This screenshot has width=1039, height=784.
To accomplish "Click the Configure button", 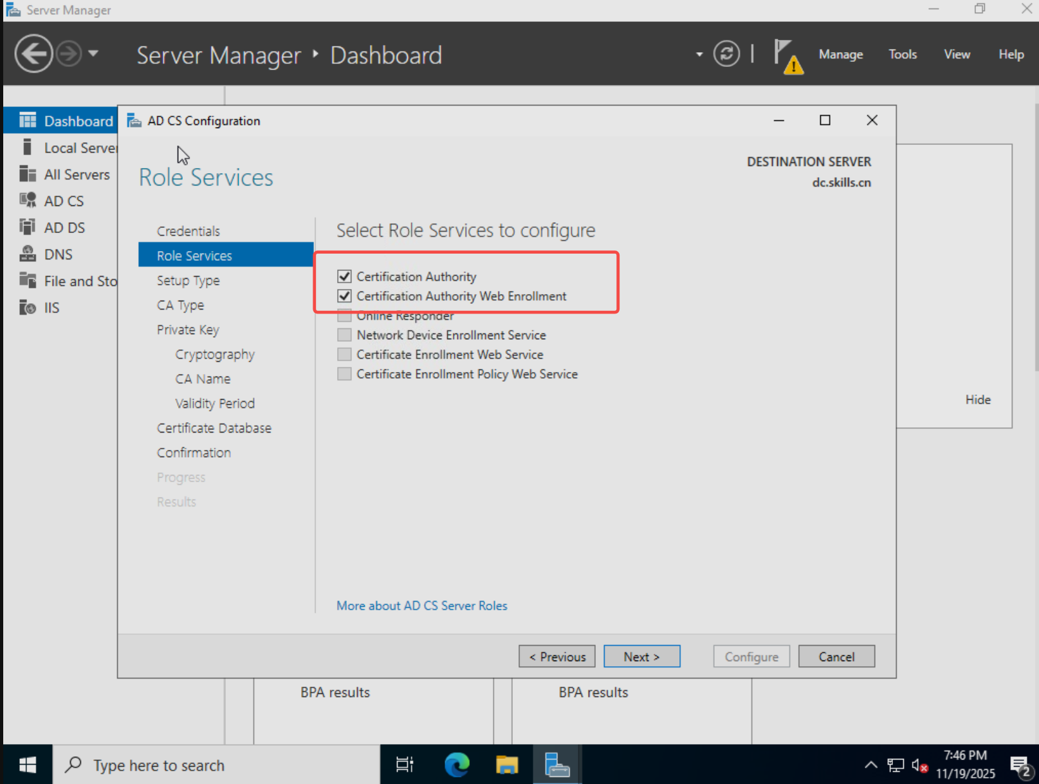I will coord(751,657).
